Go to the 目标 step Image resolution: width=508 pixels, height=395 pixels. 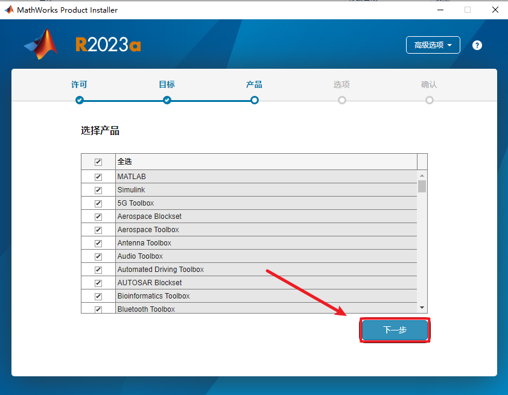pos(167,84)
